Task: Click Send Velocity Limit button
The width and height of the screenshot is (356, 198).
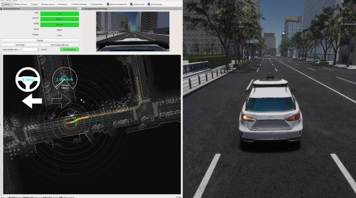Action: (10, 49)
